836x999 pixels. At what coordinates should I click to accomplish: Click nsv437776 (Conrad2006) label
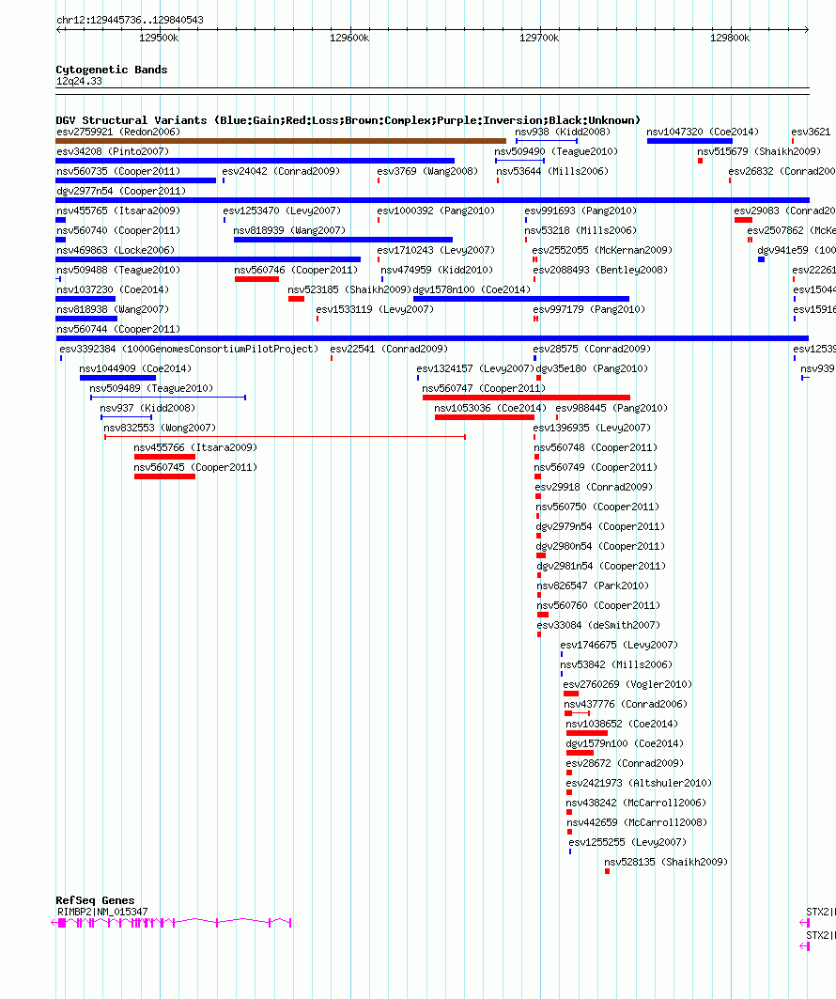pyautogui.click(x=626, y=705)
